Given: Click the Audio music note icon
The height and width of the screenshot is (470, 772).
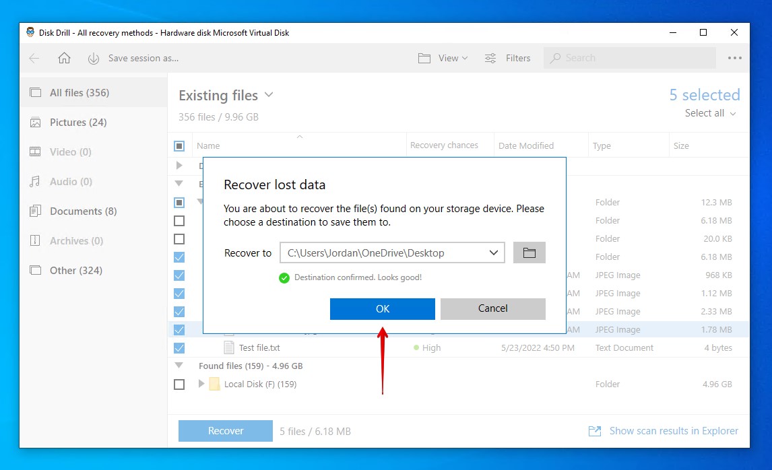Looking at the screenshot, I should (35, 182).
